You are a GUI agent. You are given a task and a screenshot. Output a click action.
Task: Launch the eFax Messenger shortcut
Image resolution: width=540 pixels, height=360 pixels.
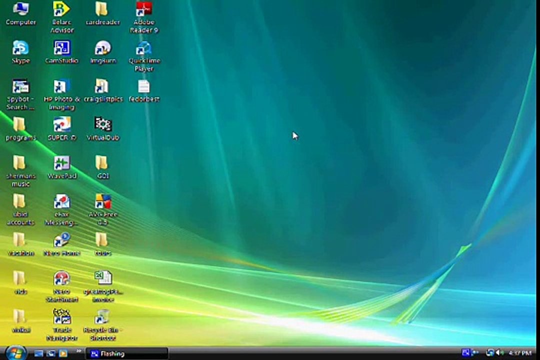(61, 210)
